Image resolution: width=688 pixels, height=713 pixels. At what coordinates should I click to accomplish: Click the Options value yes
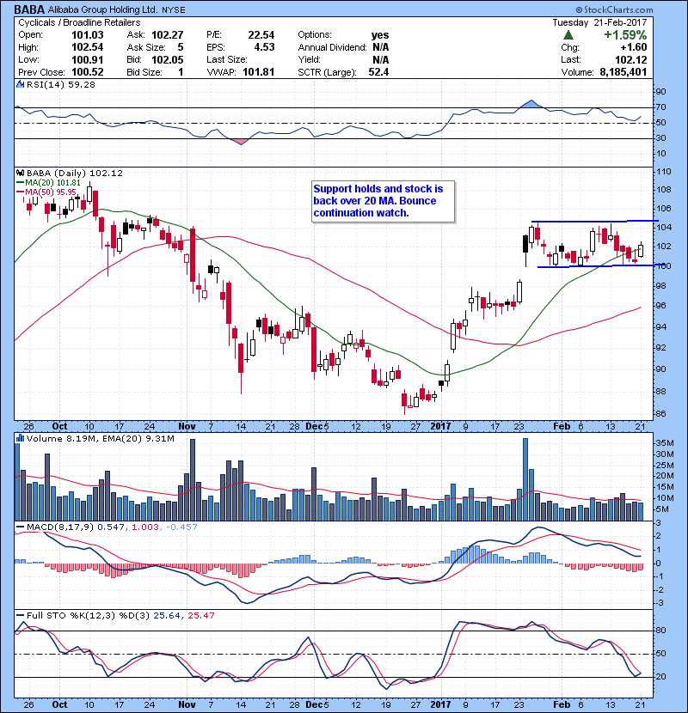point(380,35)
